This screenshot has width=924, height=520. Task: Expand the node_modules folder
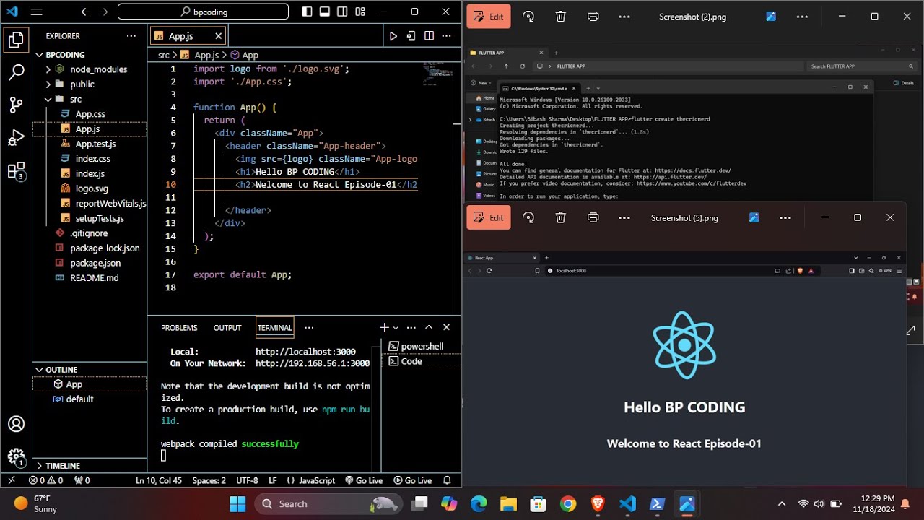click(89, 69)
